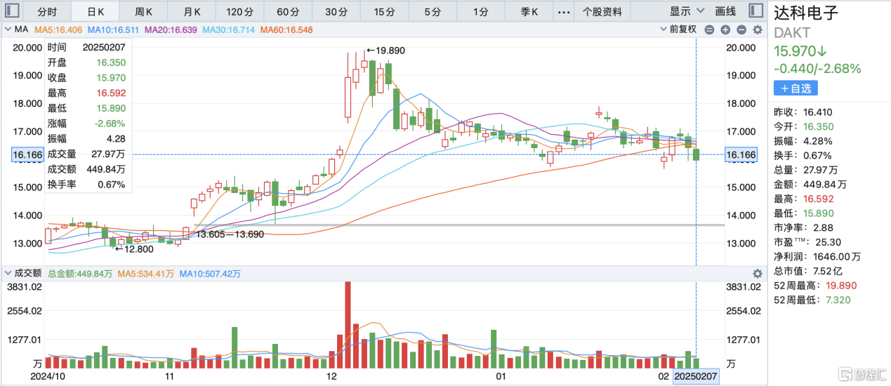
Task: Open the 个股资料 stock info tab
Action: 602,11
